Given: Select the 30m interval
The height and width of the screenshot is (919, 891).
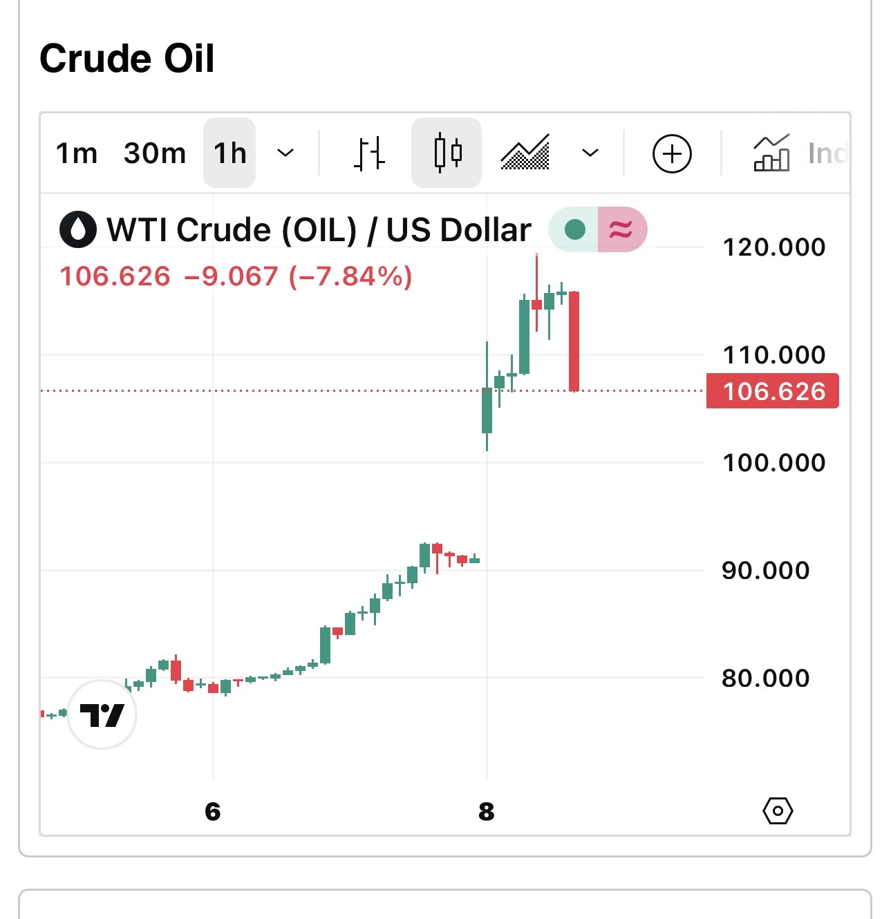Looking at the screenshot, I should point(155,153).
